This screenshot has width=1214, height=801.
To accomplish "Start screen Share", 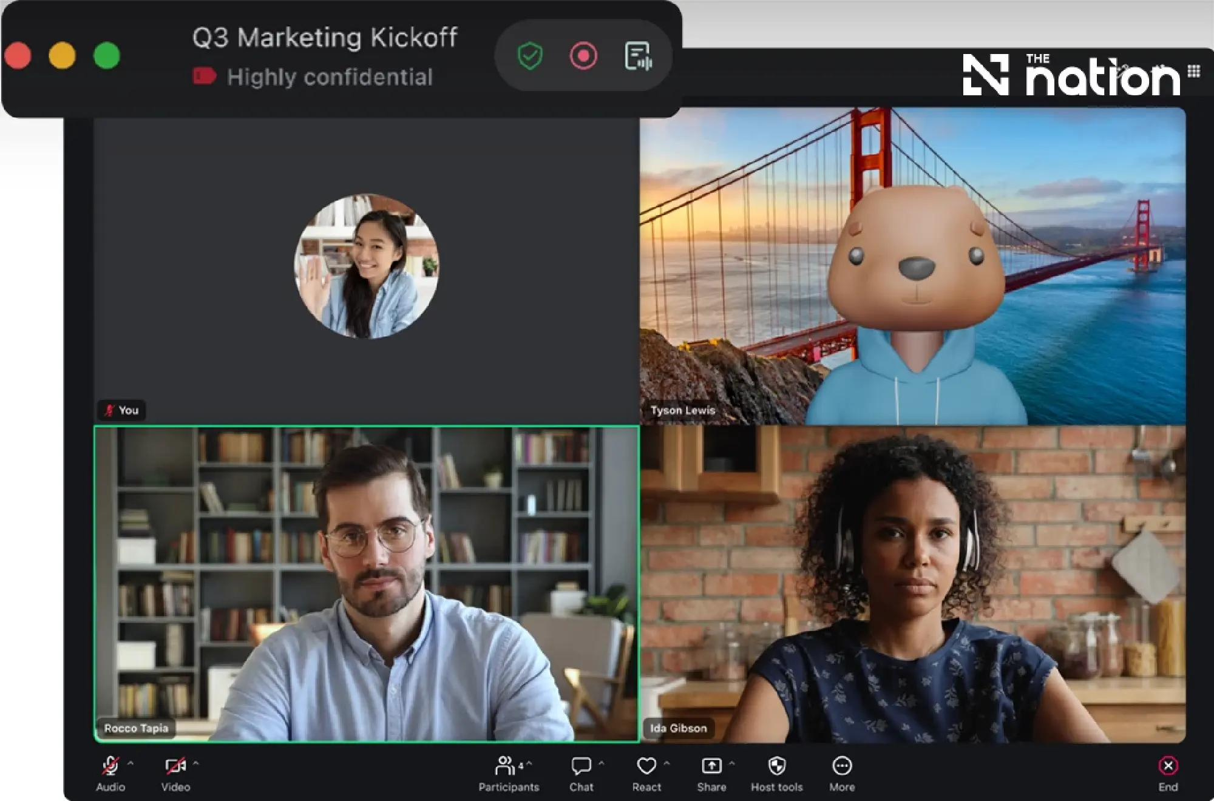I will [711, 774].
